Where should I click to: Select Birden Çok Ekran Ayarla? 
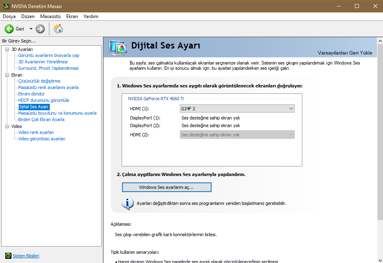[41, 119]
